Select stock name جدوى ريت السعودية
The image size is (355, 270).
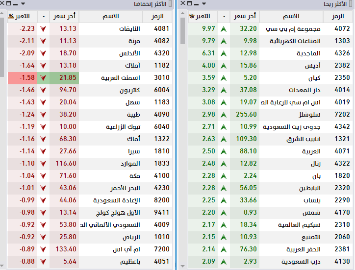click(292, 127)
